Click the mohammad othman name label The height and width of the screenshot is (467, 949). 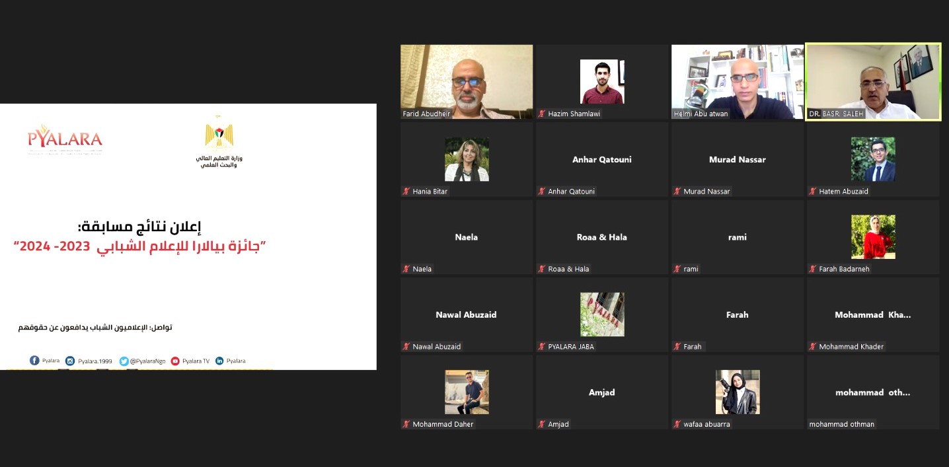841,424
